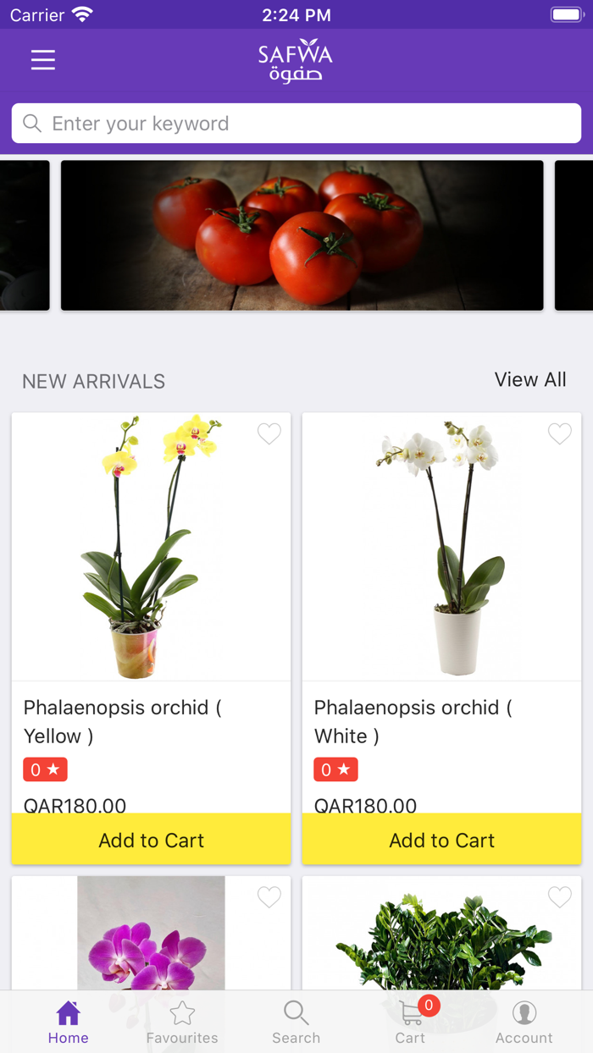View all new arrivals

coord(530,380)
